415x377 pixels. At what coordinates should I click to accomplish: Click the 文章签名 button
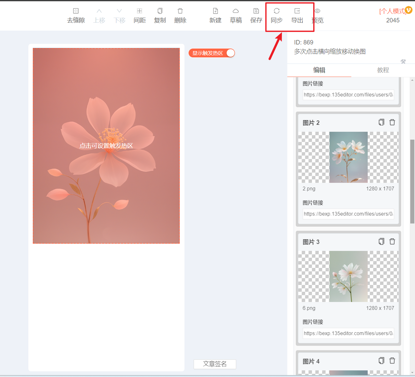coord(215,364)
